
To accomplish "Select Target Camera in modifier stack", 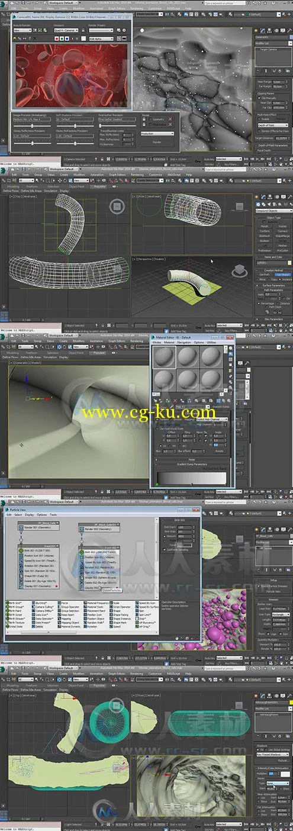I will point(268,49).
